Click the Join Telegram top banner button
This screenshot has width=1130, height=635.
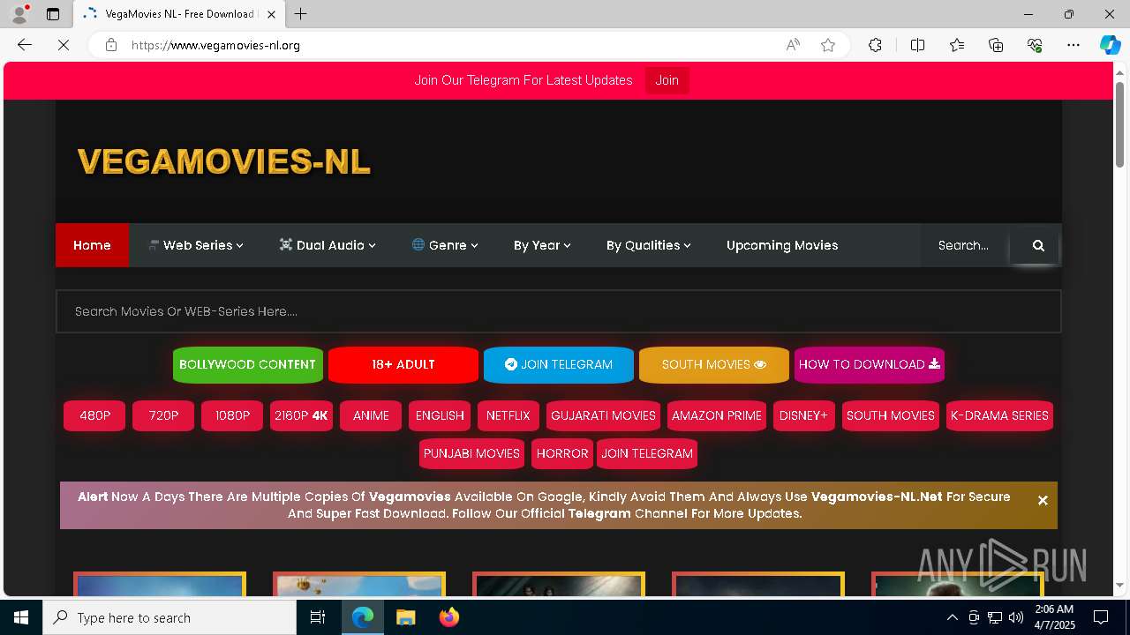pos(667,80)
